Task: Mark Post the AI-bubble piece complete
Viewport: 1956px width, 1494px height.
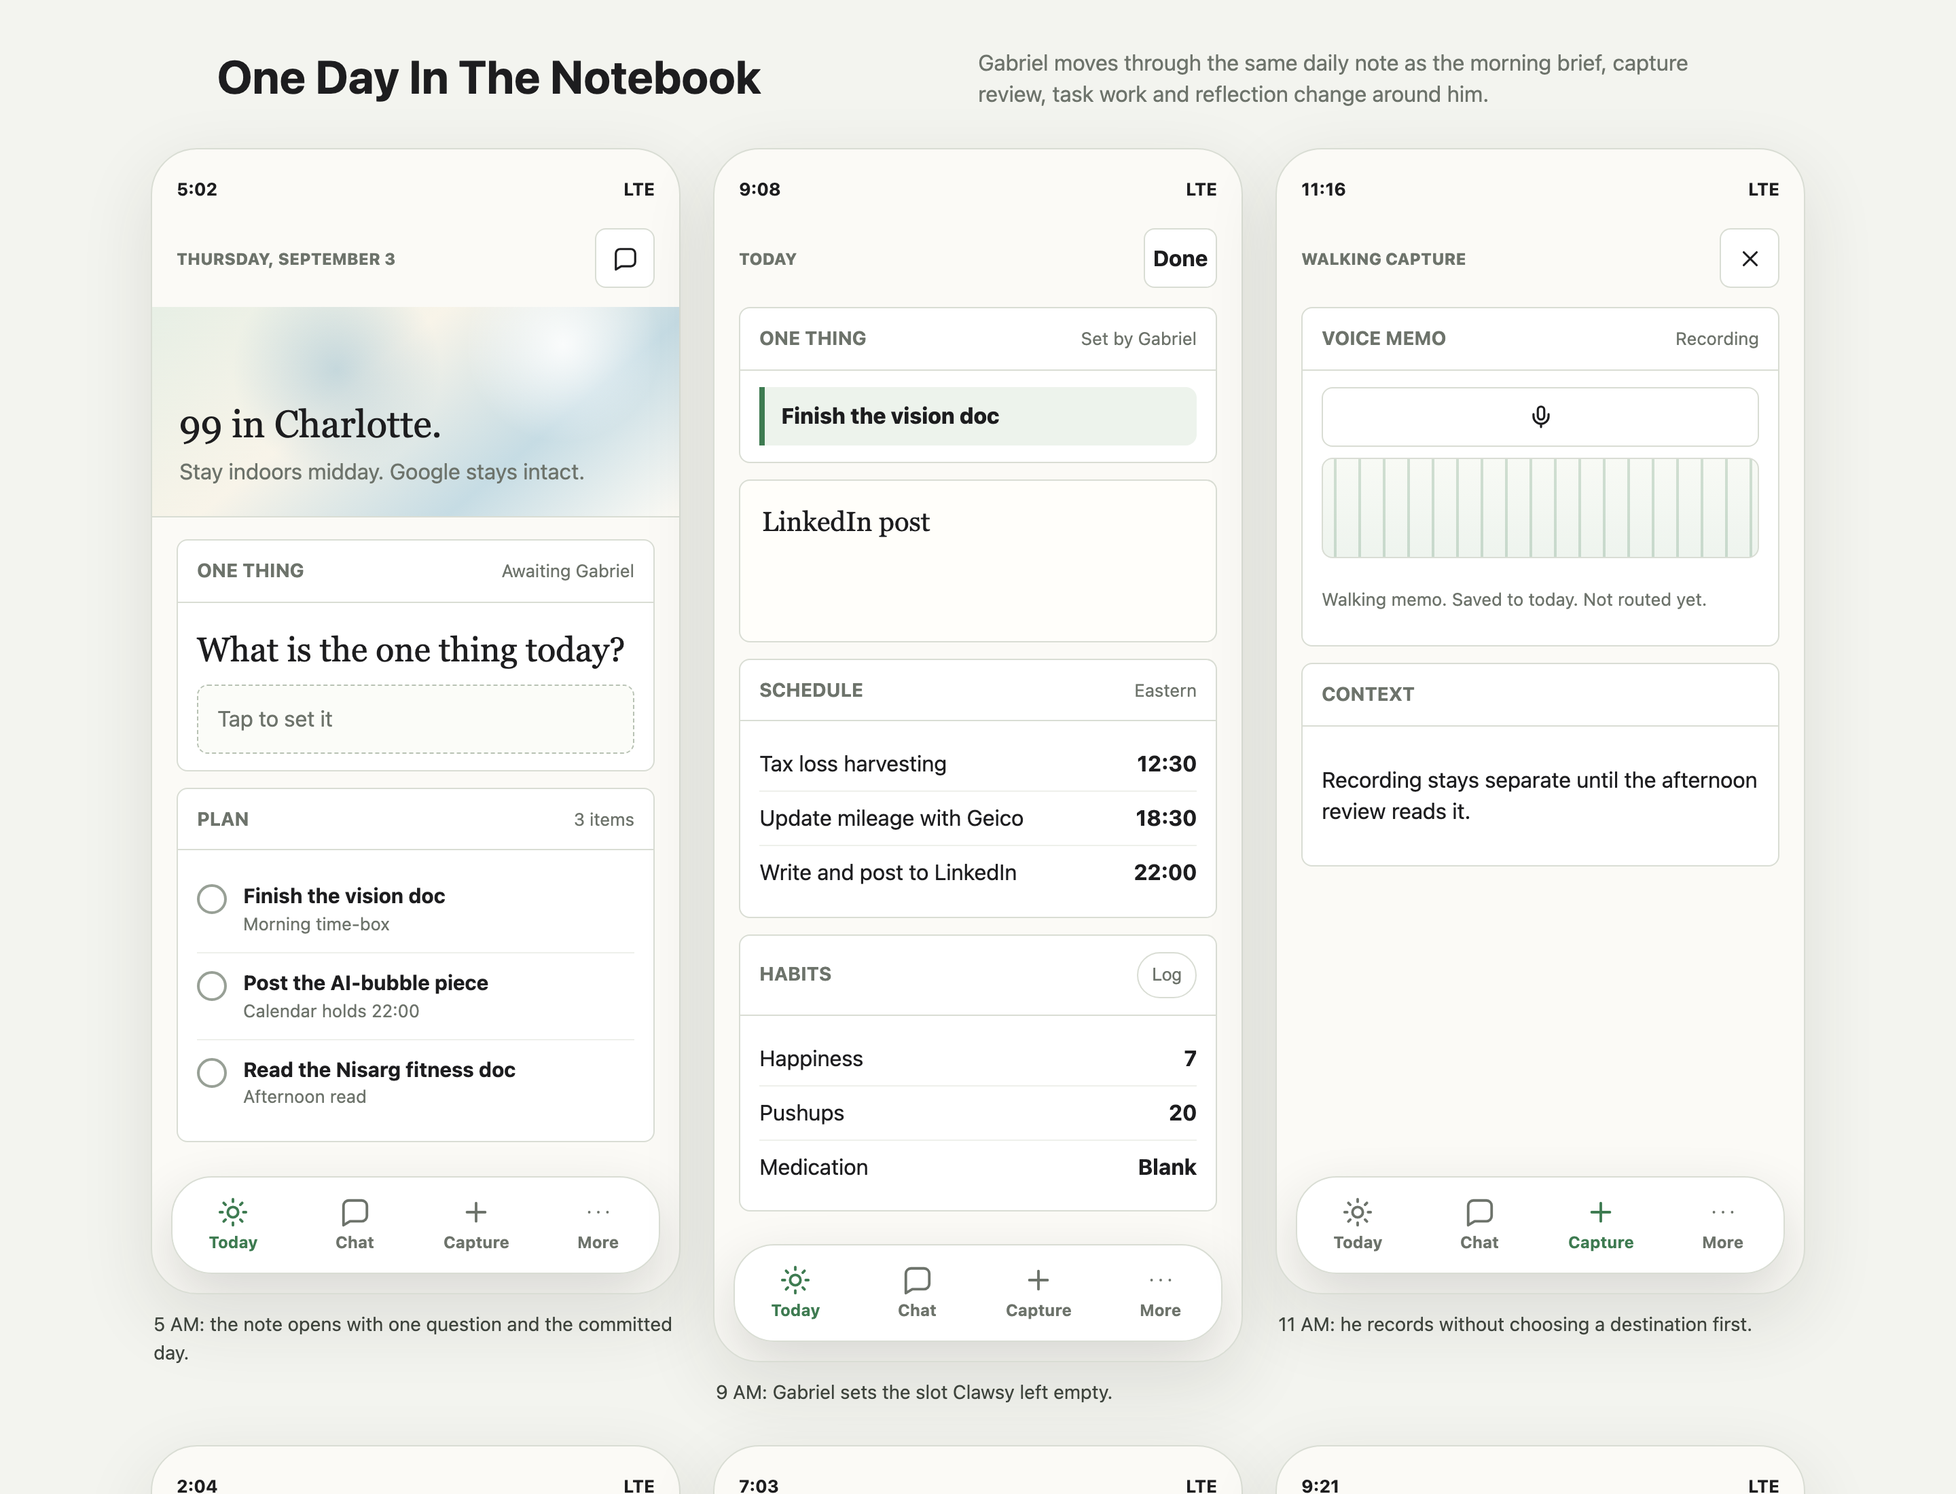Action: [212, 985]
